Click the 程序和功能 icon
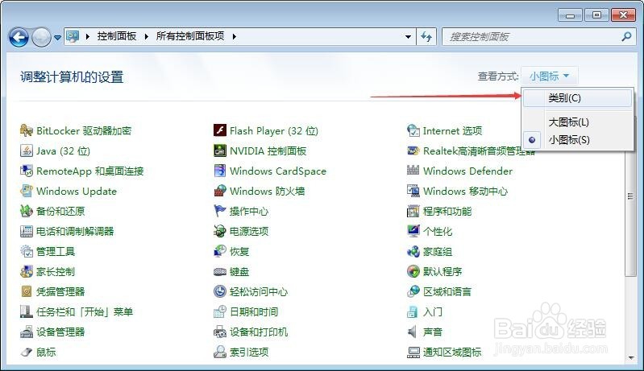644x371 pixels. (413, 211)
